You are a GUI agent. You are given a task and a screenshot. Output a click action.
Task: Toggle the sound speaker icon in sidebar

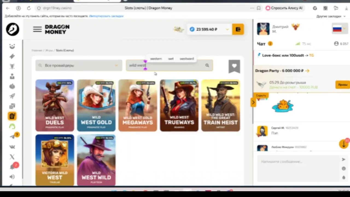[x=12, y=177]
